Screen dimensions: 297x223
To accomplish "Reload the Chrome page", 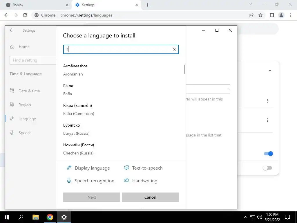I will pyautogui.click(x=25, y=15).
